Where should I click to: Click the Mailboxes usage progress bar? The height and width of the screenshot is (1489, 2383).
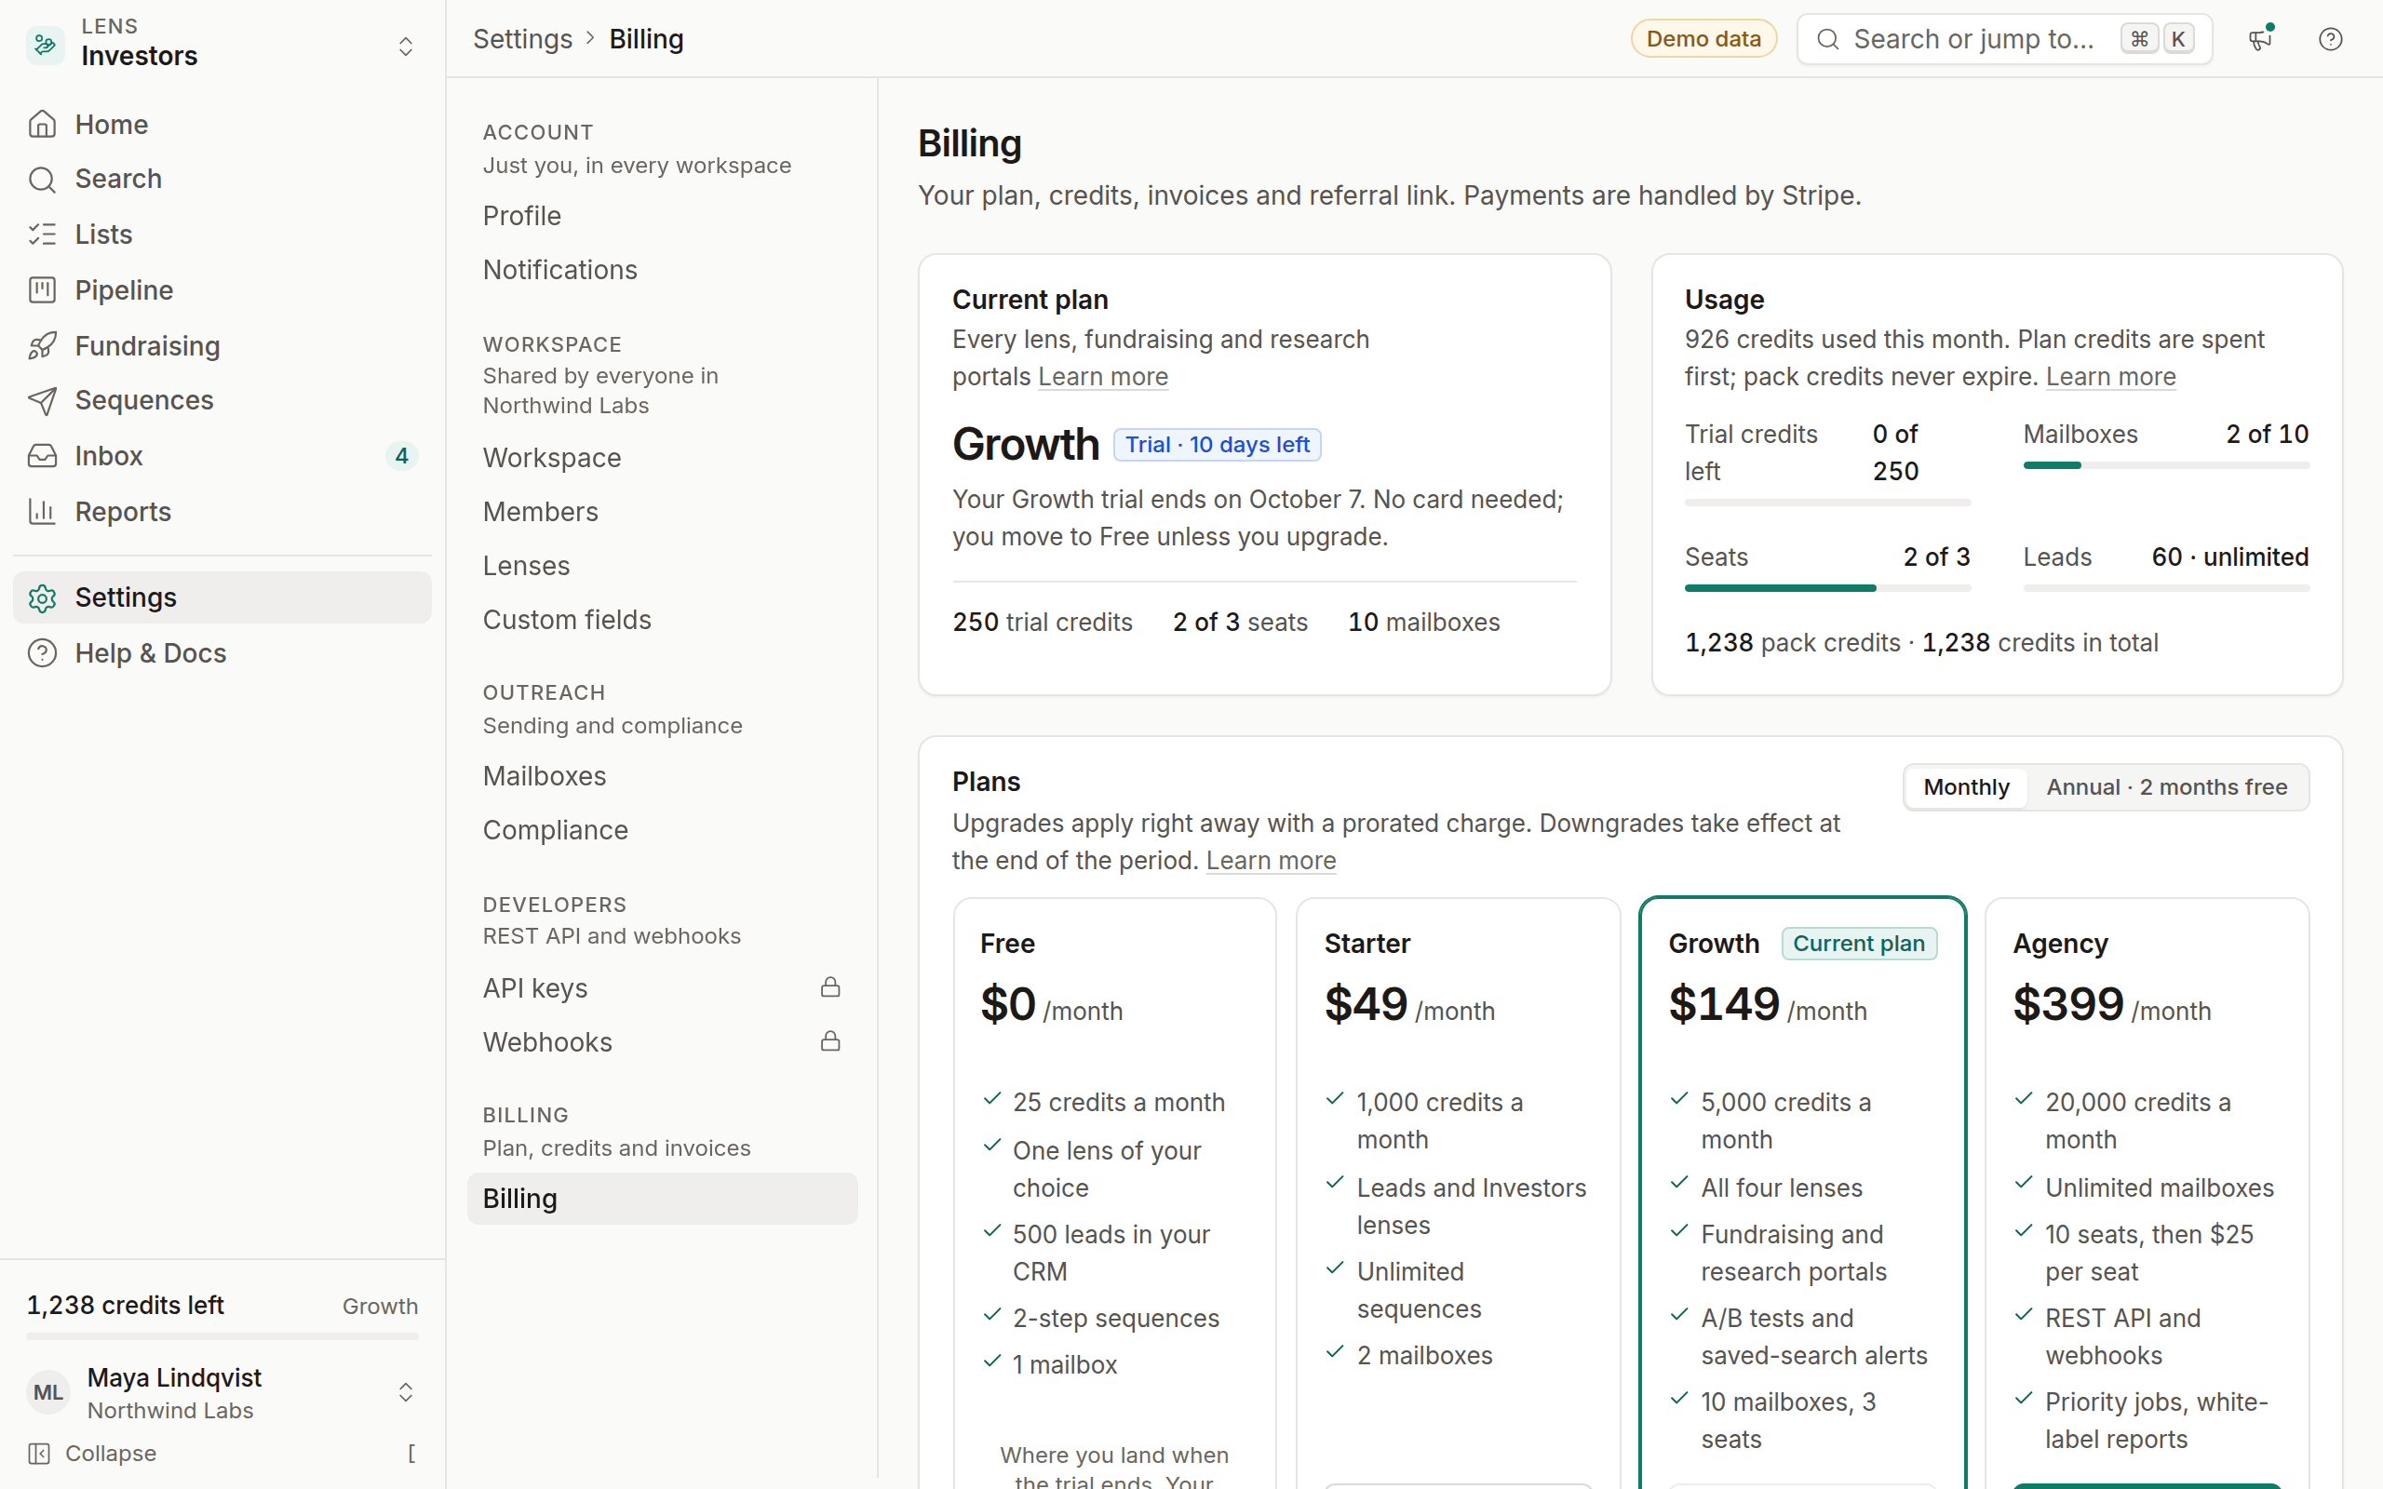[x=2165, y=464]
